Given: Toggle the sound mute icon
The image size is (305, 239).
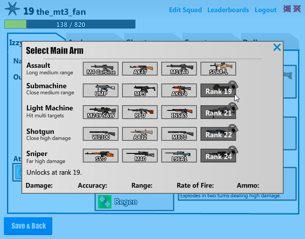Looking at the screenshot, I should pyautogui.click(x=287, y=9).
